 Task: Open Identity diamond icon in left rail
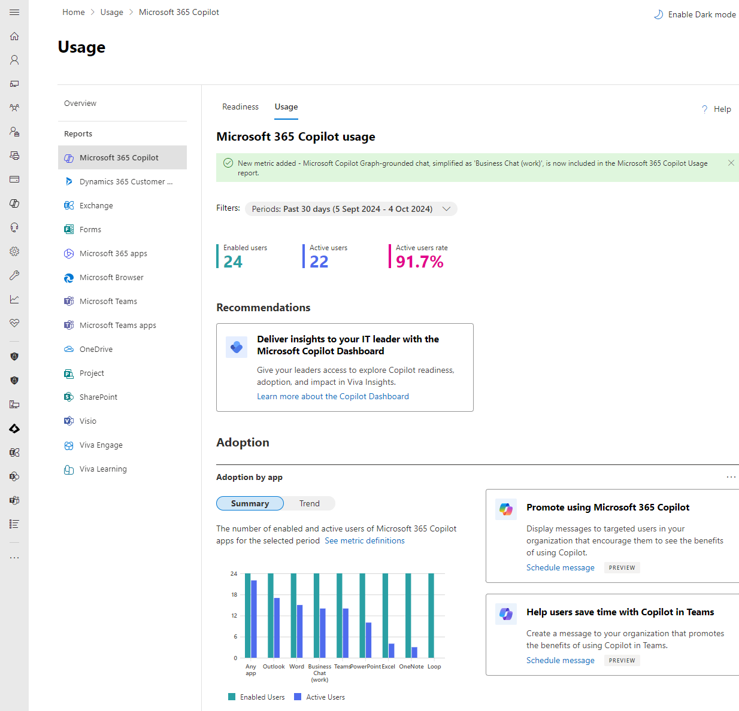(x=14, y=429)
